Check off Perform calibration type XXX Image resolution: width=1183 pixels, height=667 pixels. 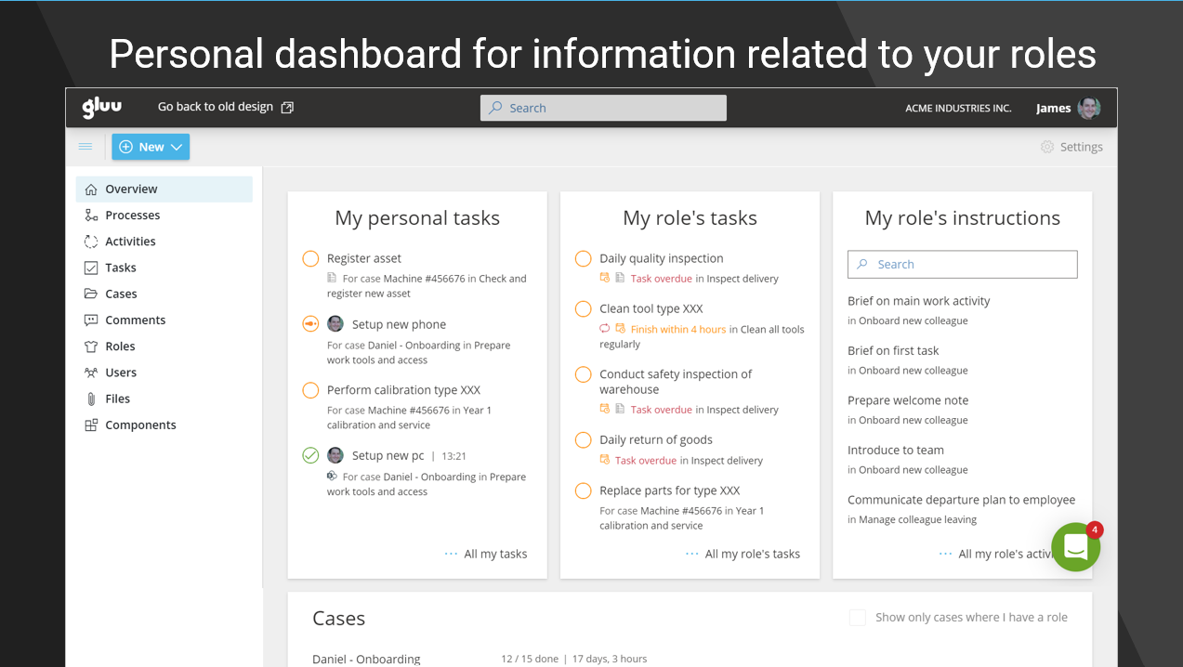[x=311, y=390]
